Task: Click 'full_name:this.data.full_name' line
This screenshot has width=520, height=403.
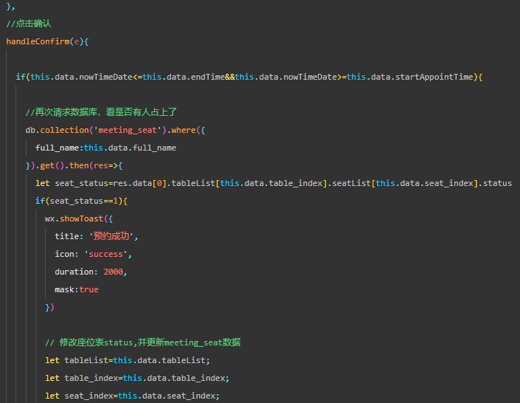Action: [x=105, y=148]
